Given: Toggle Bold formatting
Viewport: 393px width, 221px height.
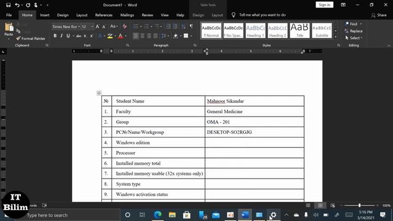Looking at the screenshot, I should click(x=55, y=36).
